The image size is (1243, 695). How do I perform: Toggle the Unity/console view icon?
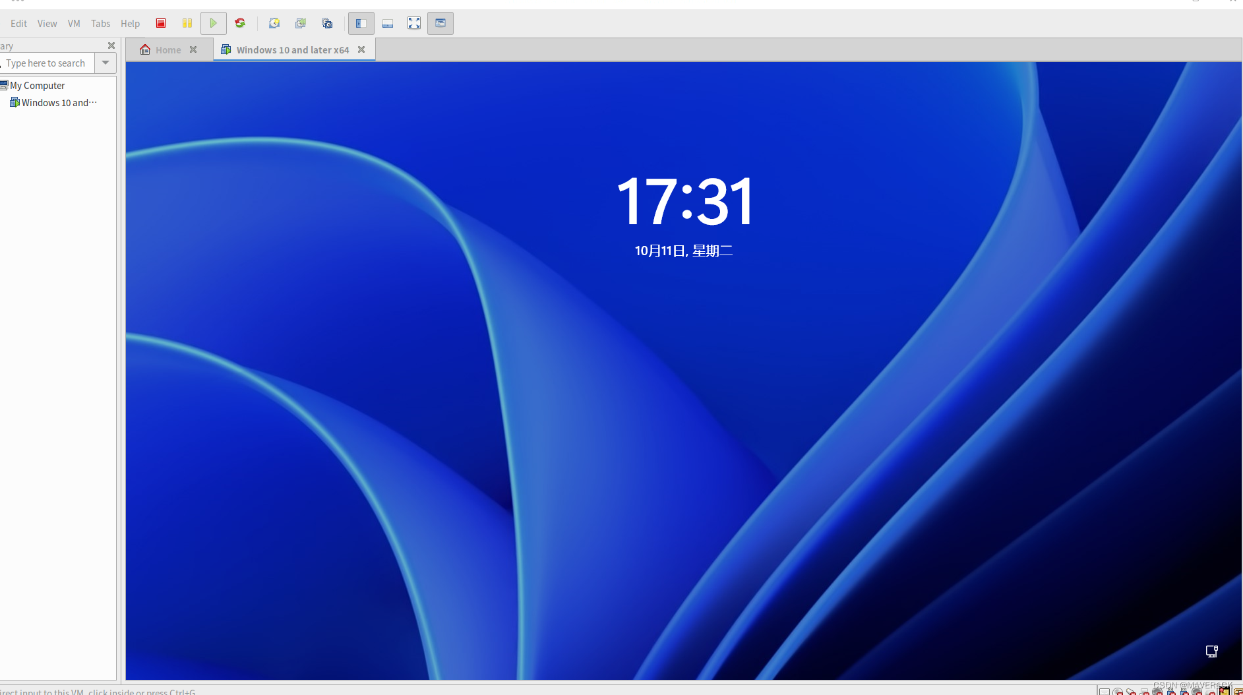point(440,23)
